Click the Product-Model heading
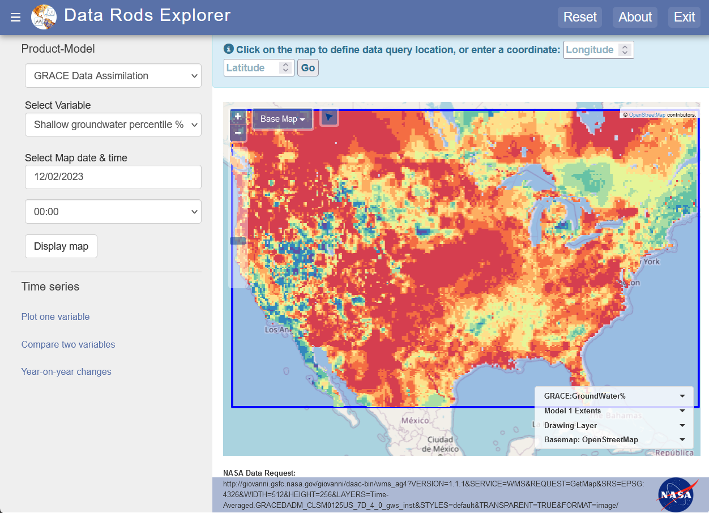Viewport: 709px width, 513px height. (58, 49)
